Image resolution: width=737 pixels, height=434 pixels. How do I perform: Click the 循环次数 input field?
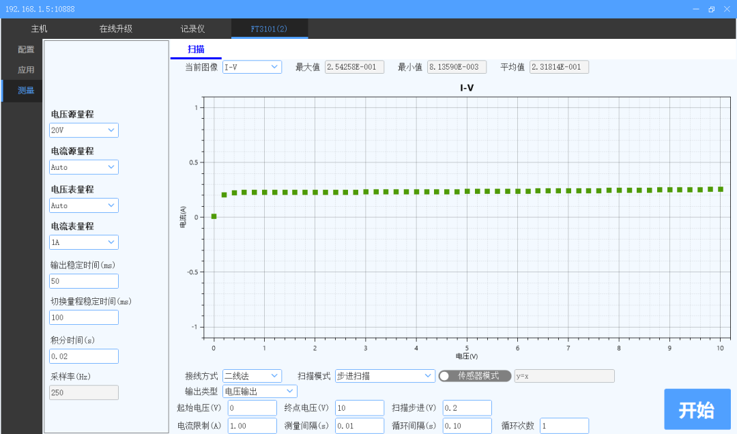[x=564, y=426]
